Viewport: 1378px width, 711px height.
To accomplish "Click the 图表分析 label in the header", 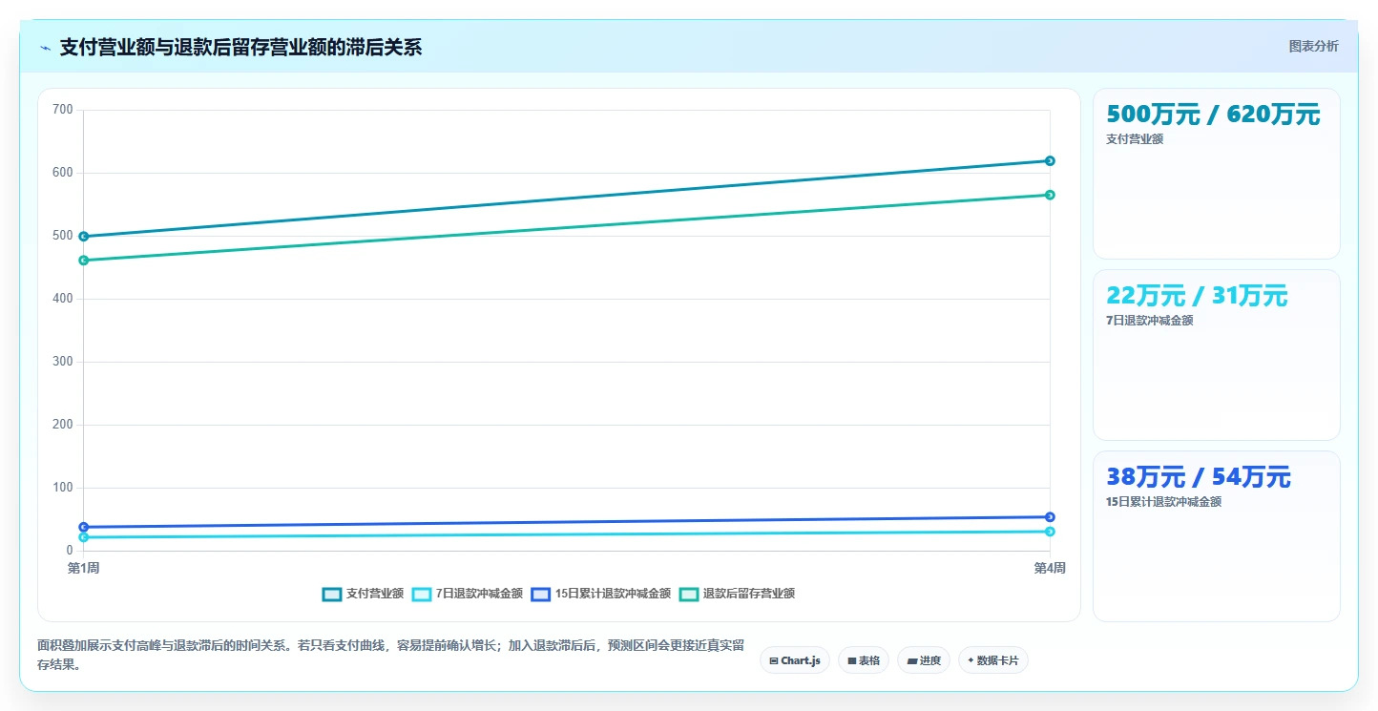I will (x=1313, y=46).
